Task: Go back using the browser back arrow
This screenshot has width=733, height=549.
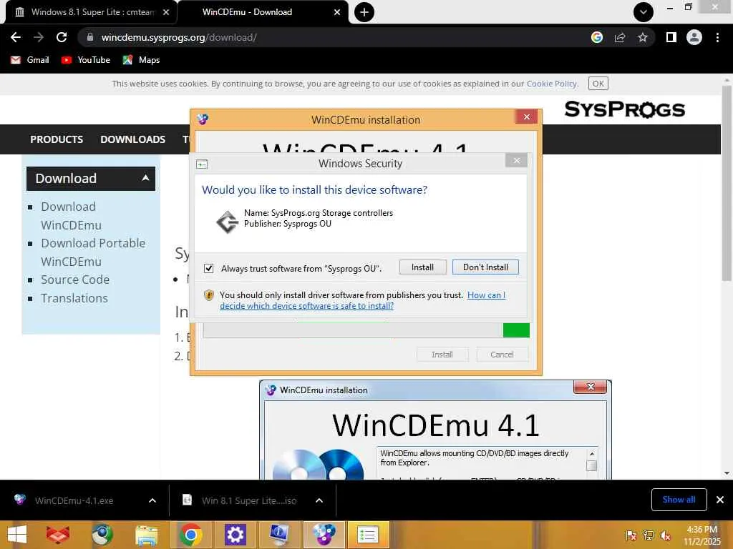Action: (x=16, y=37)
